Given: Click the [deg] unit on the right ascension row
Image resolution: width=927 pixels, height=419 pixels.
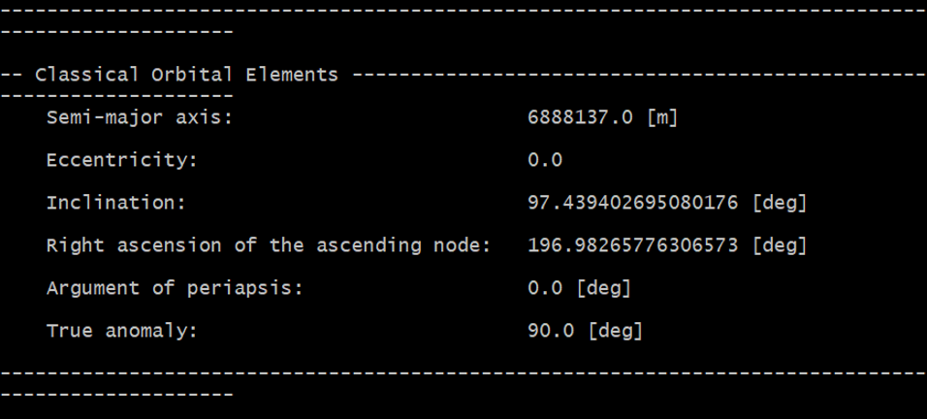Looking at the screenshot, I should pos(780,246).
